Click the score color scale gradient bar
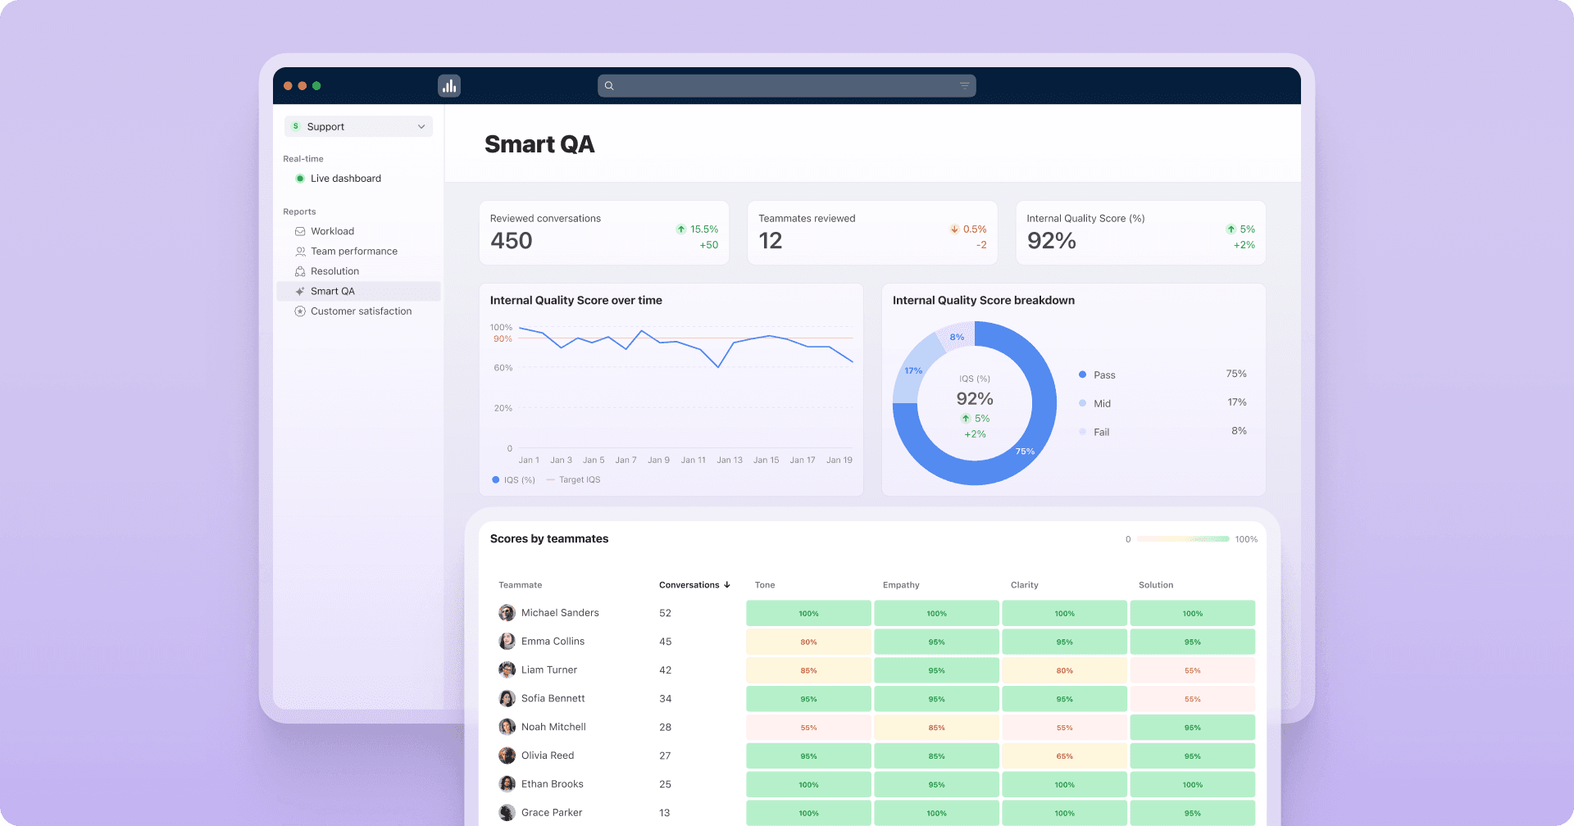Screen dimensions: 1574x826 point(1182,539)
